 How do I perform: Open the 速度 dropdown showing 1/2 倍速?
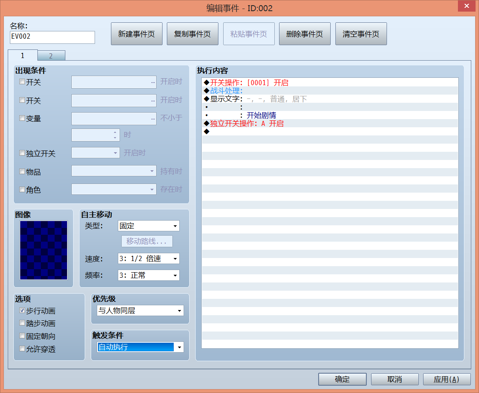tap(148, 258)
